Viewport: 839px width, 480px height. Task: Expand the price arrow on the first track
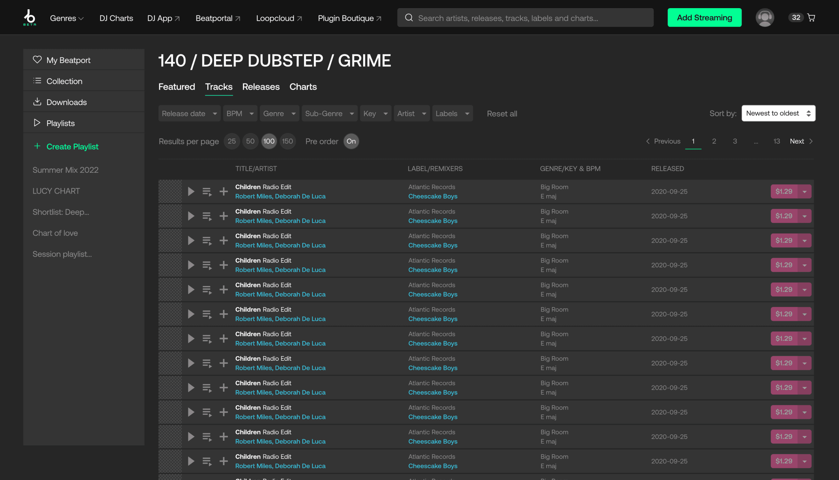point(805,192)
